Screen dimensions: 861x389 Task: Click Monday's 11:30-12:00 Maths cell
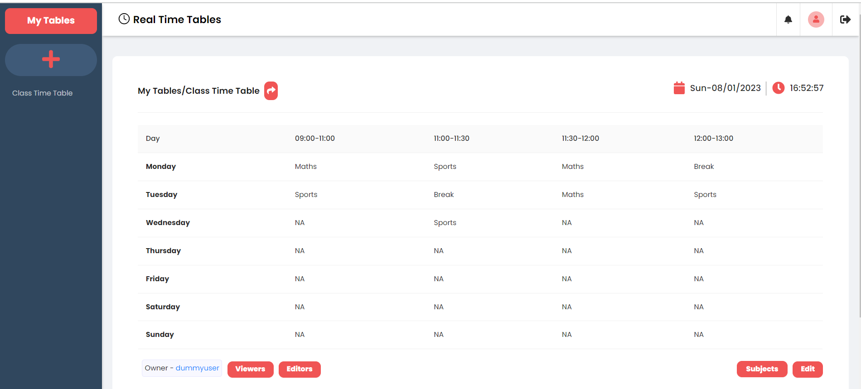[572, 167]
